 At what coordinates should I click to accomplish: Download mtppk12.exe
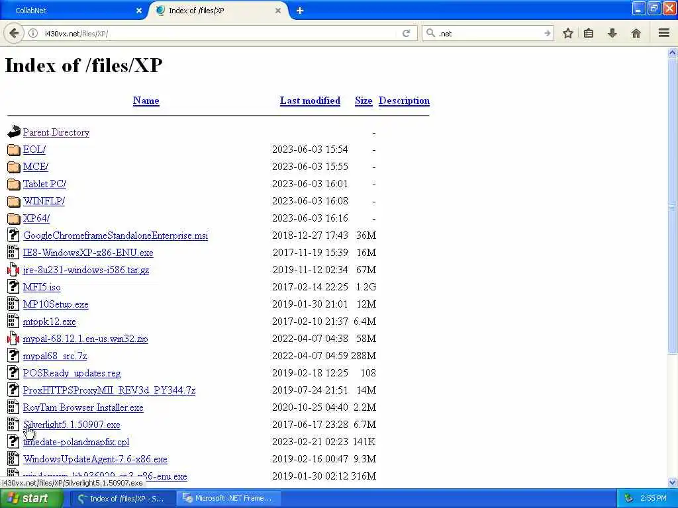49,321
